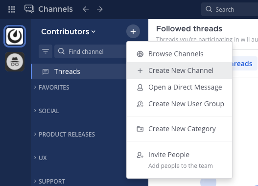Viewport: 258px width, 186px height.
Task: Click the Threads message icon
Action: [46, 71]
